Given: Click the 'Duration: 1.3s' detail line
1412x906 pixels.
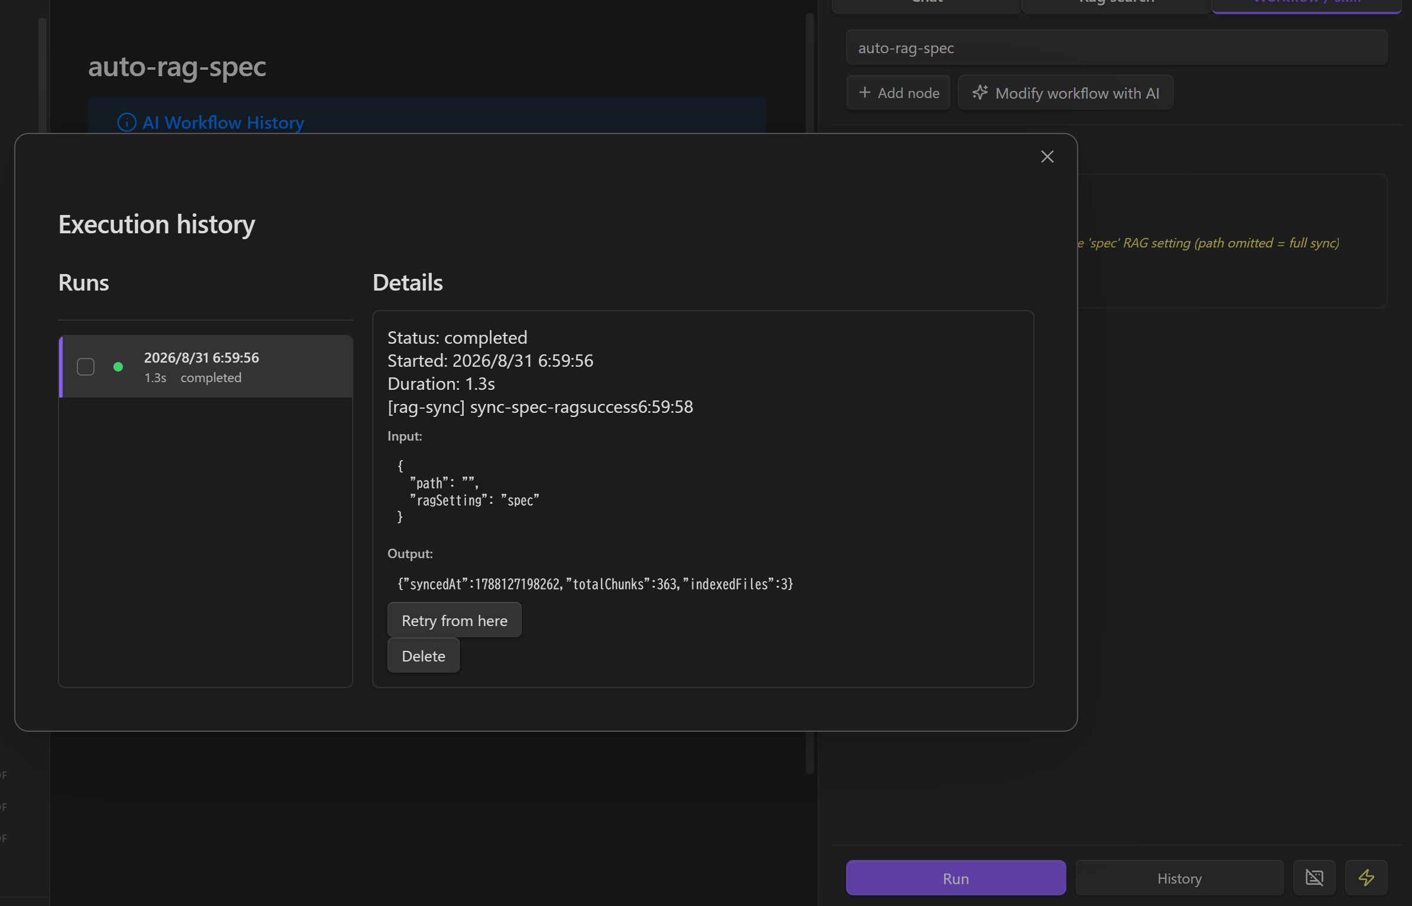Looking at the screenshot, I should [441, 383].
